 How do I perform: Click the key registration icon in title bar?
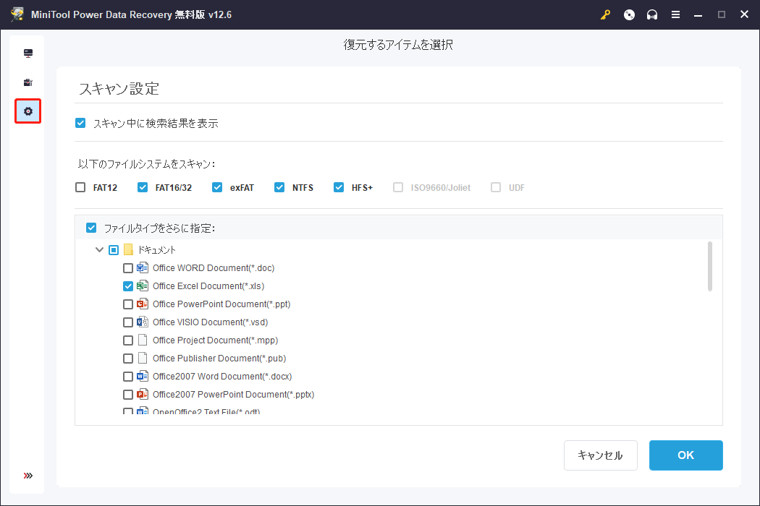[605, 14]
